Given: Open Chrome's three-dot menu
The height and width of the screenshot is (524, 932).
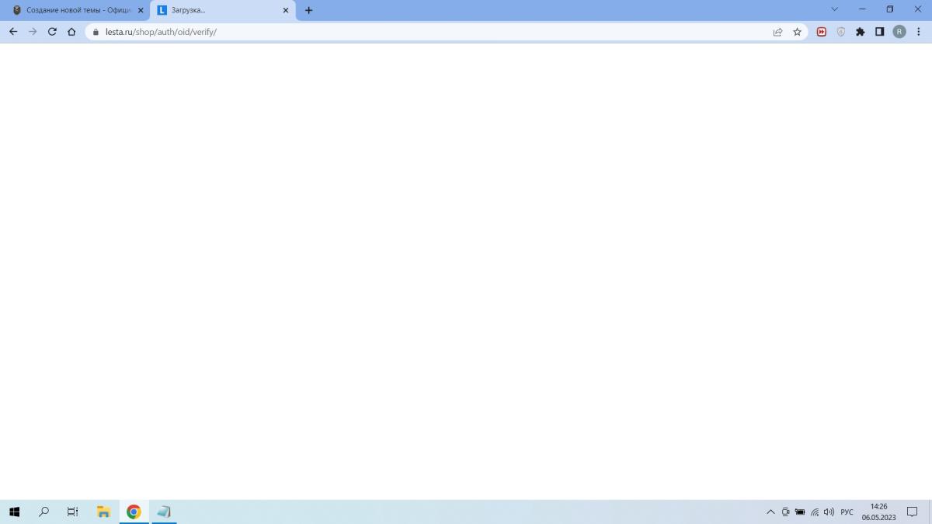Looking at the screenshot, I should (x=919, y=32).
